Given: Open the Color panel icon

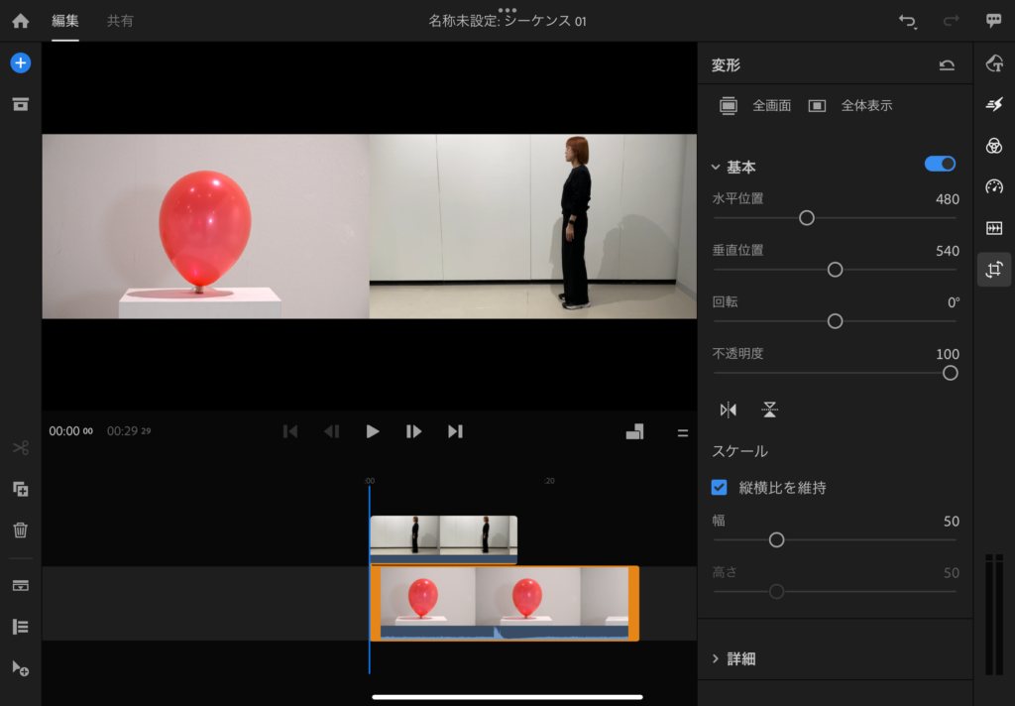Looking at the screenshot, I should click(994, 146).
